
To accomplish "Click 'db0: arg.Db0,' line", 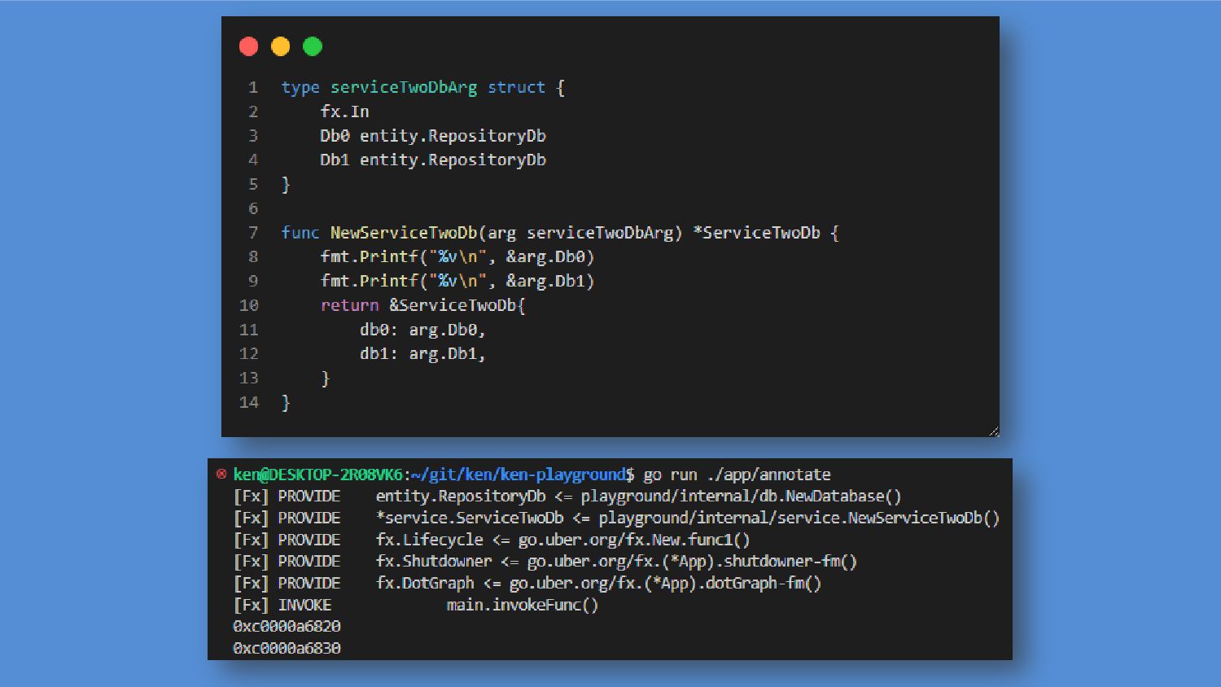I will [x=422, y=330].
